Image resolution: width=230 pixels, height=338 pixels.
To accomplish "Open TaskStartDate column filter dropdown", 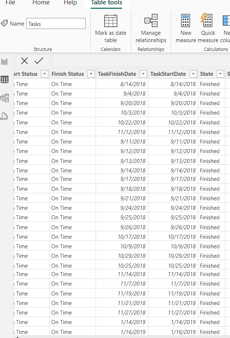I will point(193,74).
